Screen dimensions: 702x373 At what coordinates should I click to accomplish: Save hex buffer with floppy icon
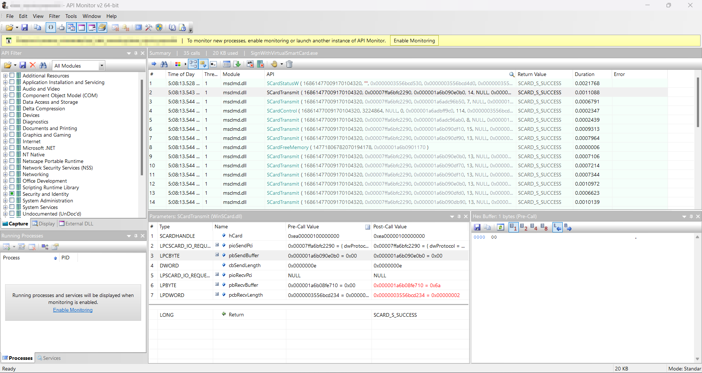point(477,227)
